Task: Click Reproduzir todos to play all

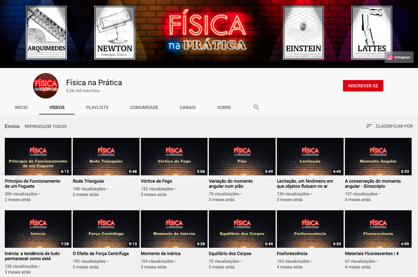Action: (46, 126)
